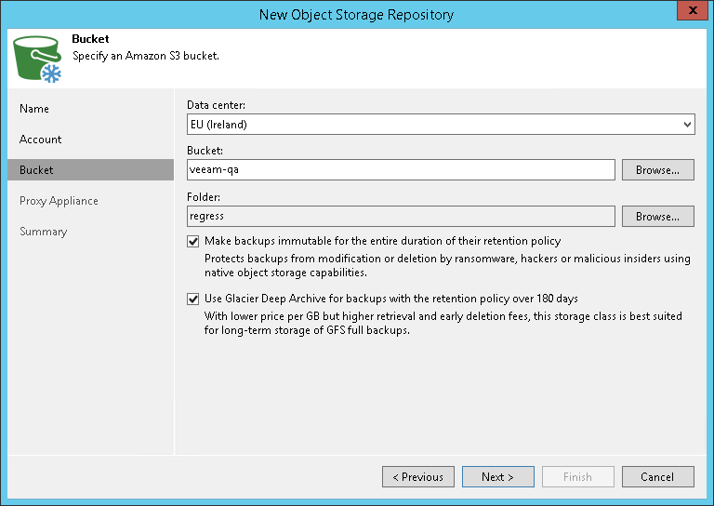
Task: Browse for a bucket
Action: (658, 170)
